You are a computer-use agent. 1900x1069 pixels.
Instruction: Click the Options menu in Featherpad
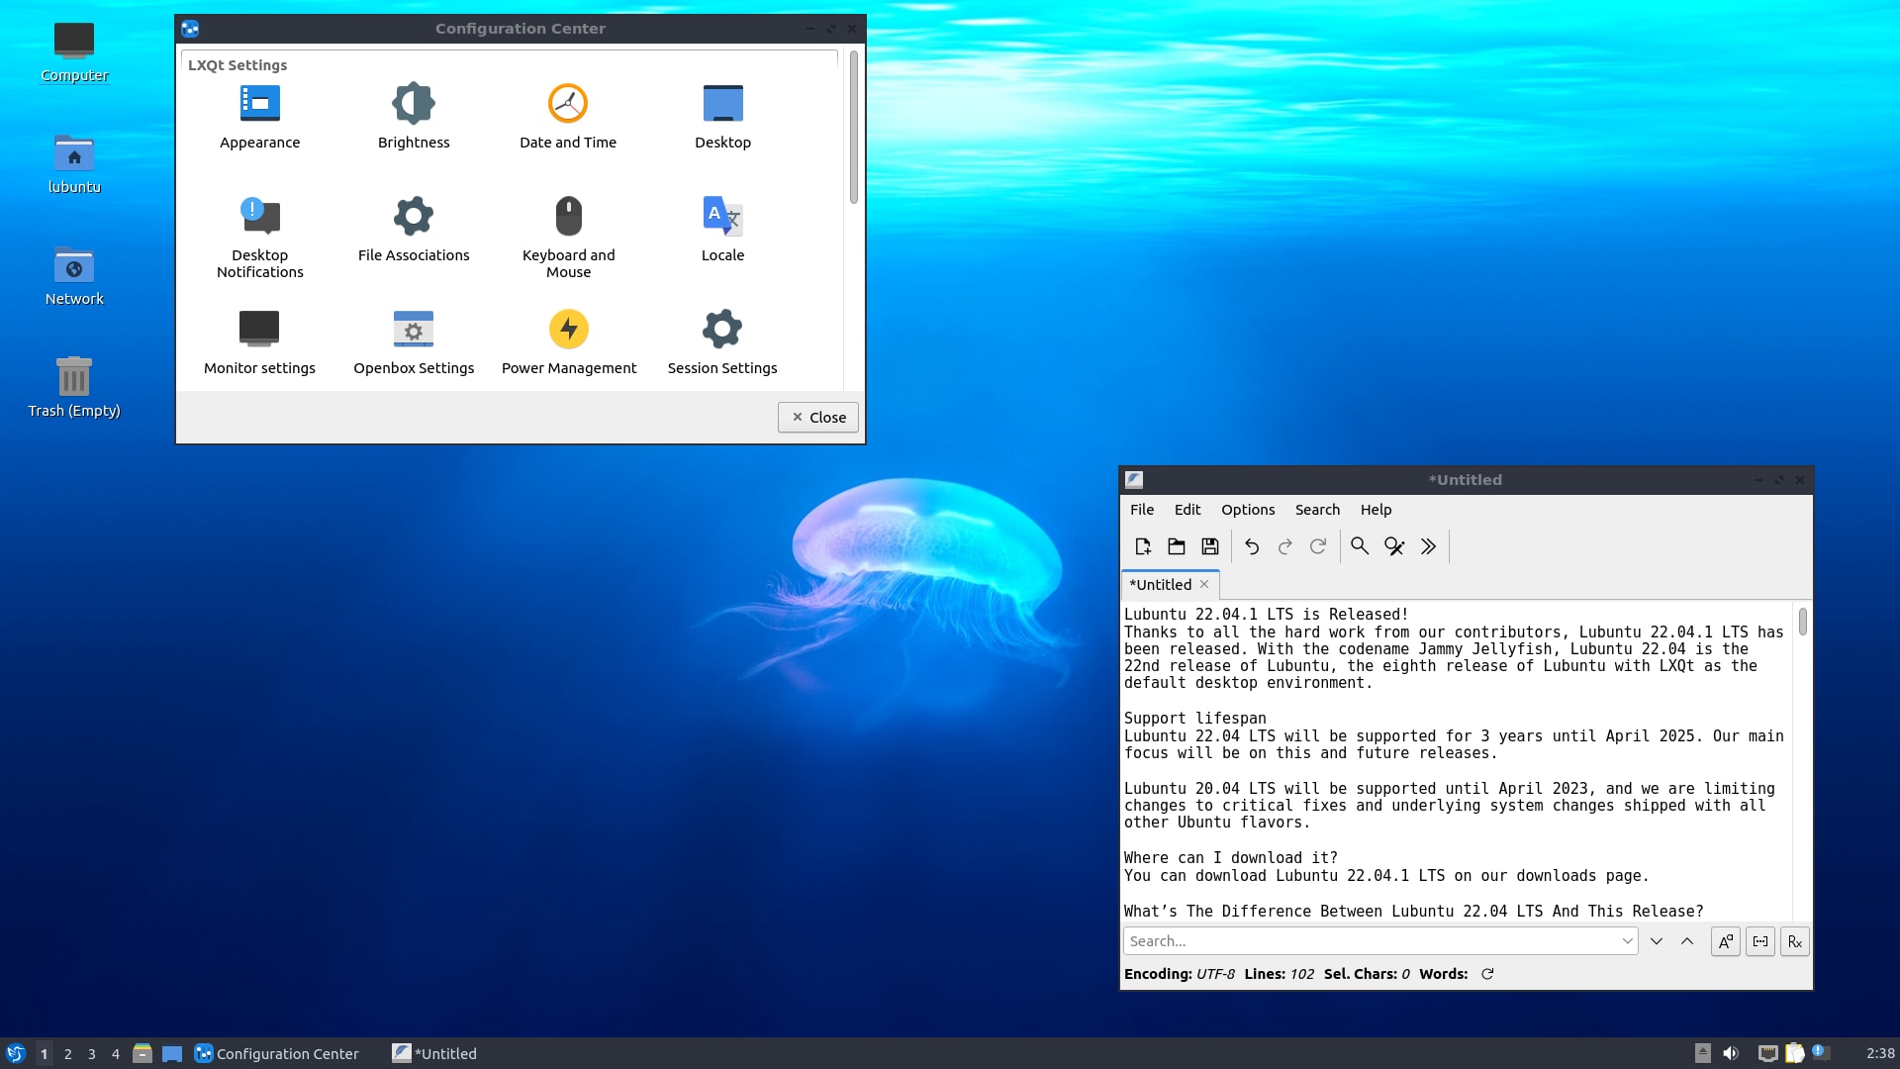(x=1248, y=509)
